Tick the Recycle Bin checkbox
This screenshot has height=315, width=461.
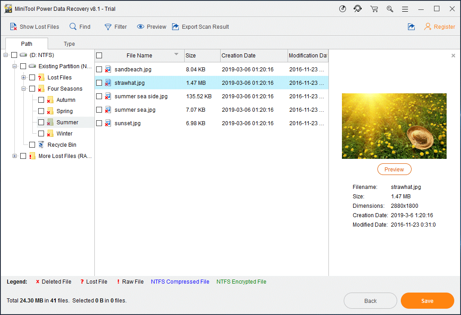(32, 145)
